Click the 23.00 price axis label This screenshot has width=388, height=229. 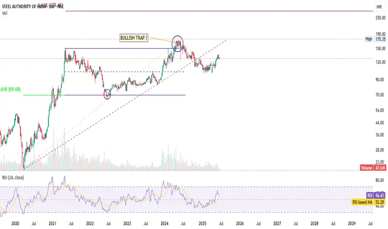tap(380, 162)
